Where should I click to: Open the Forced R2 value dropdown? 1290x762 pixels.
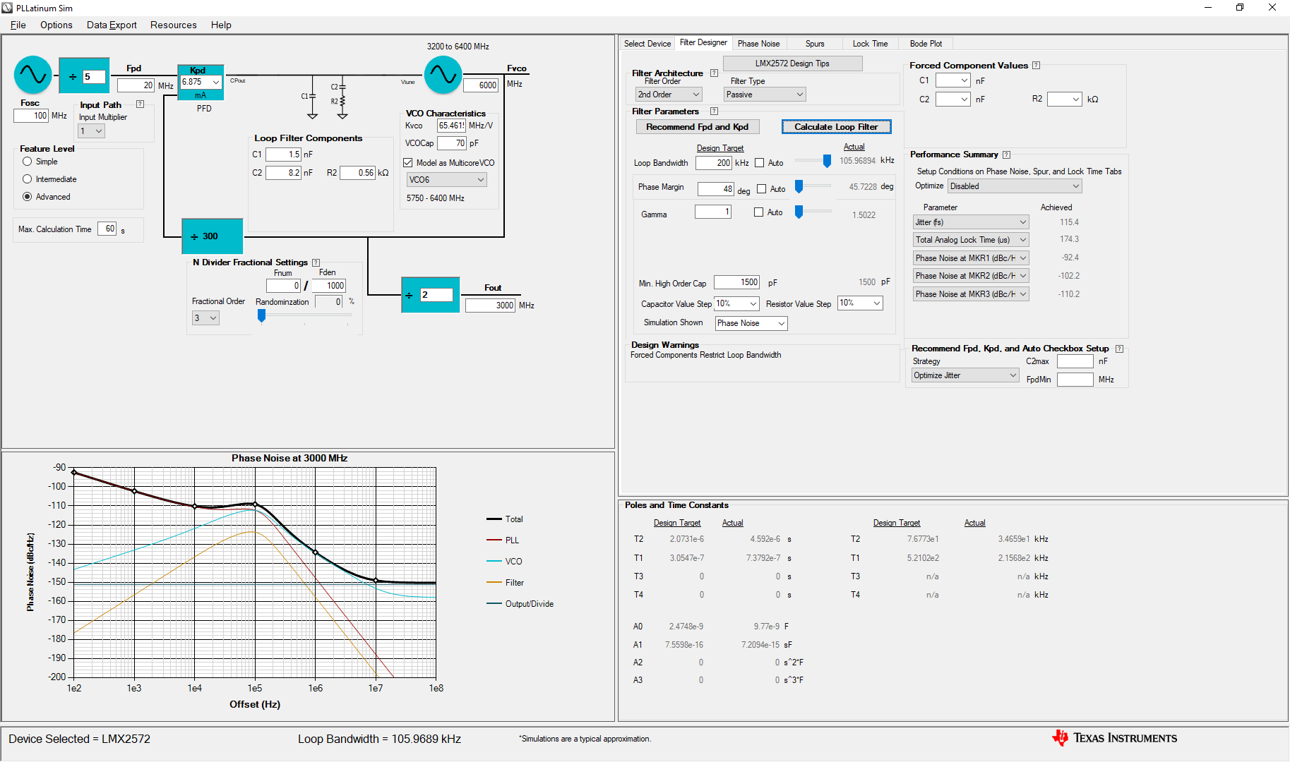[x=1065, y=99]
